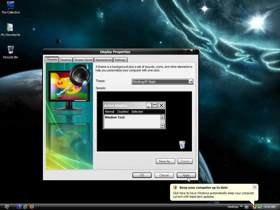The image size is (280, 210).
Task: Open the Appearance tab
Action: click(103, 60)
